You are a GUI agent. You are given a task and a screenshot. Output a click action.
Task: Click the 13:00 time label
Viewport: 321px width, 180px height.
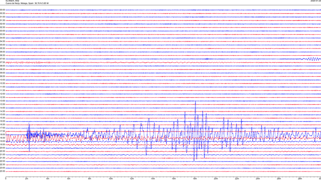click(2, 101)
